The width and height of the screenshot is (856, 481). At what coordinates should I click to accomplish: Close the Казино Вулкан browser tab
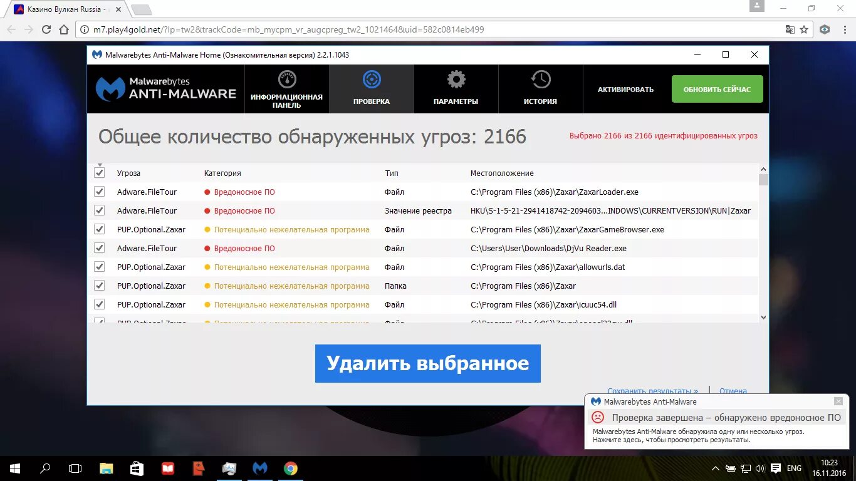pos(119,10)
